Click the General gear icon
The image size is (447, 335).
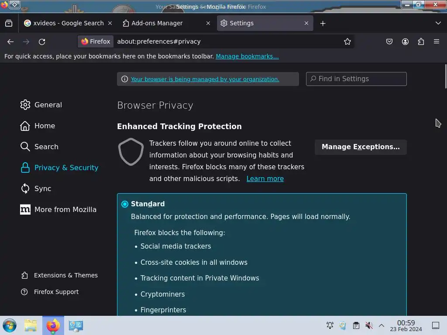25,105
